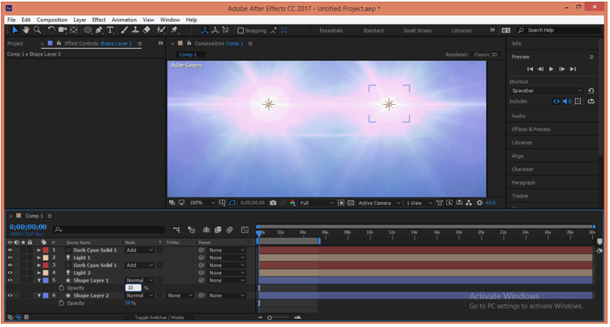The image size is (610, 327).
Task: Open blend mode dropdown for Shape Layer 1
Action: click(x=138, y=281)
